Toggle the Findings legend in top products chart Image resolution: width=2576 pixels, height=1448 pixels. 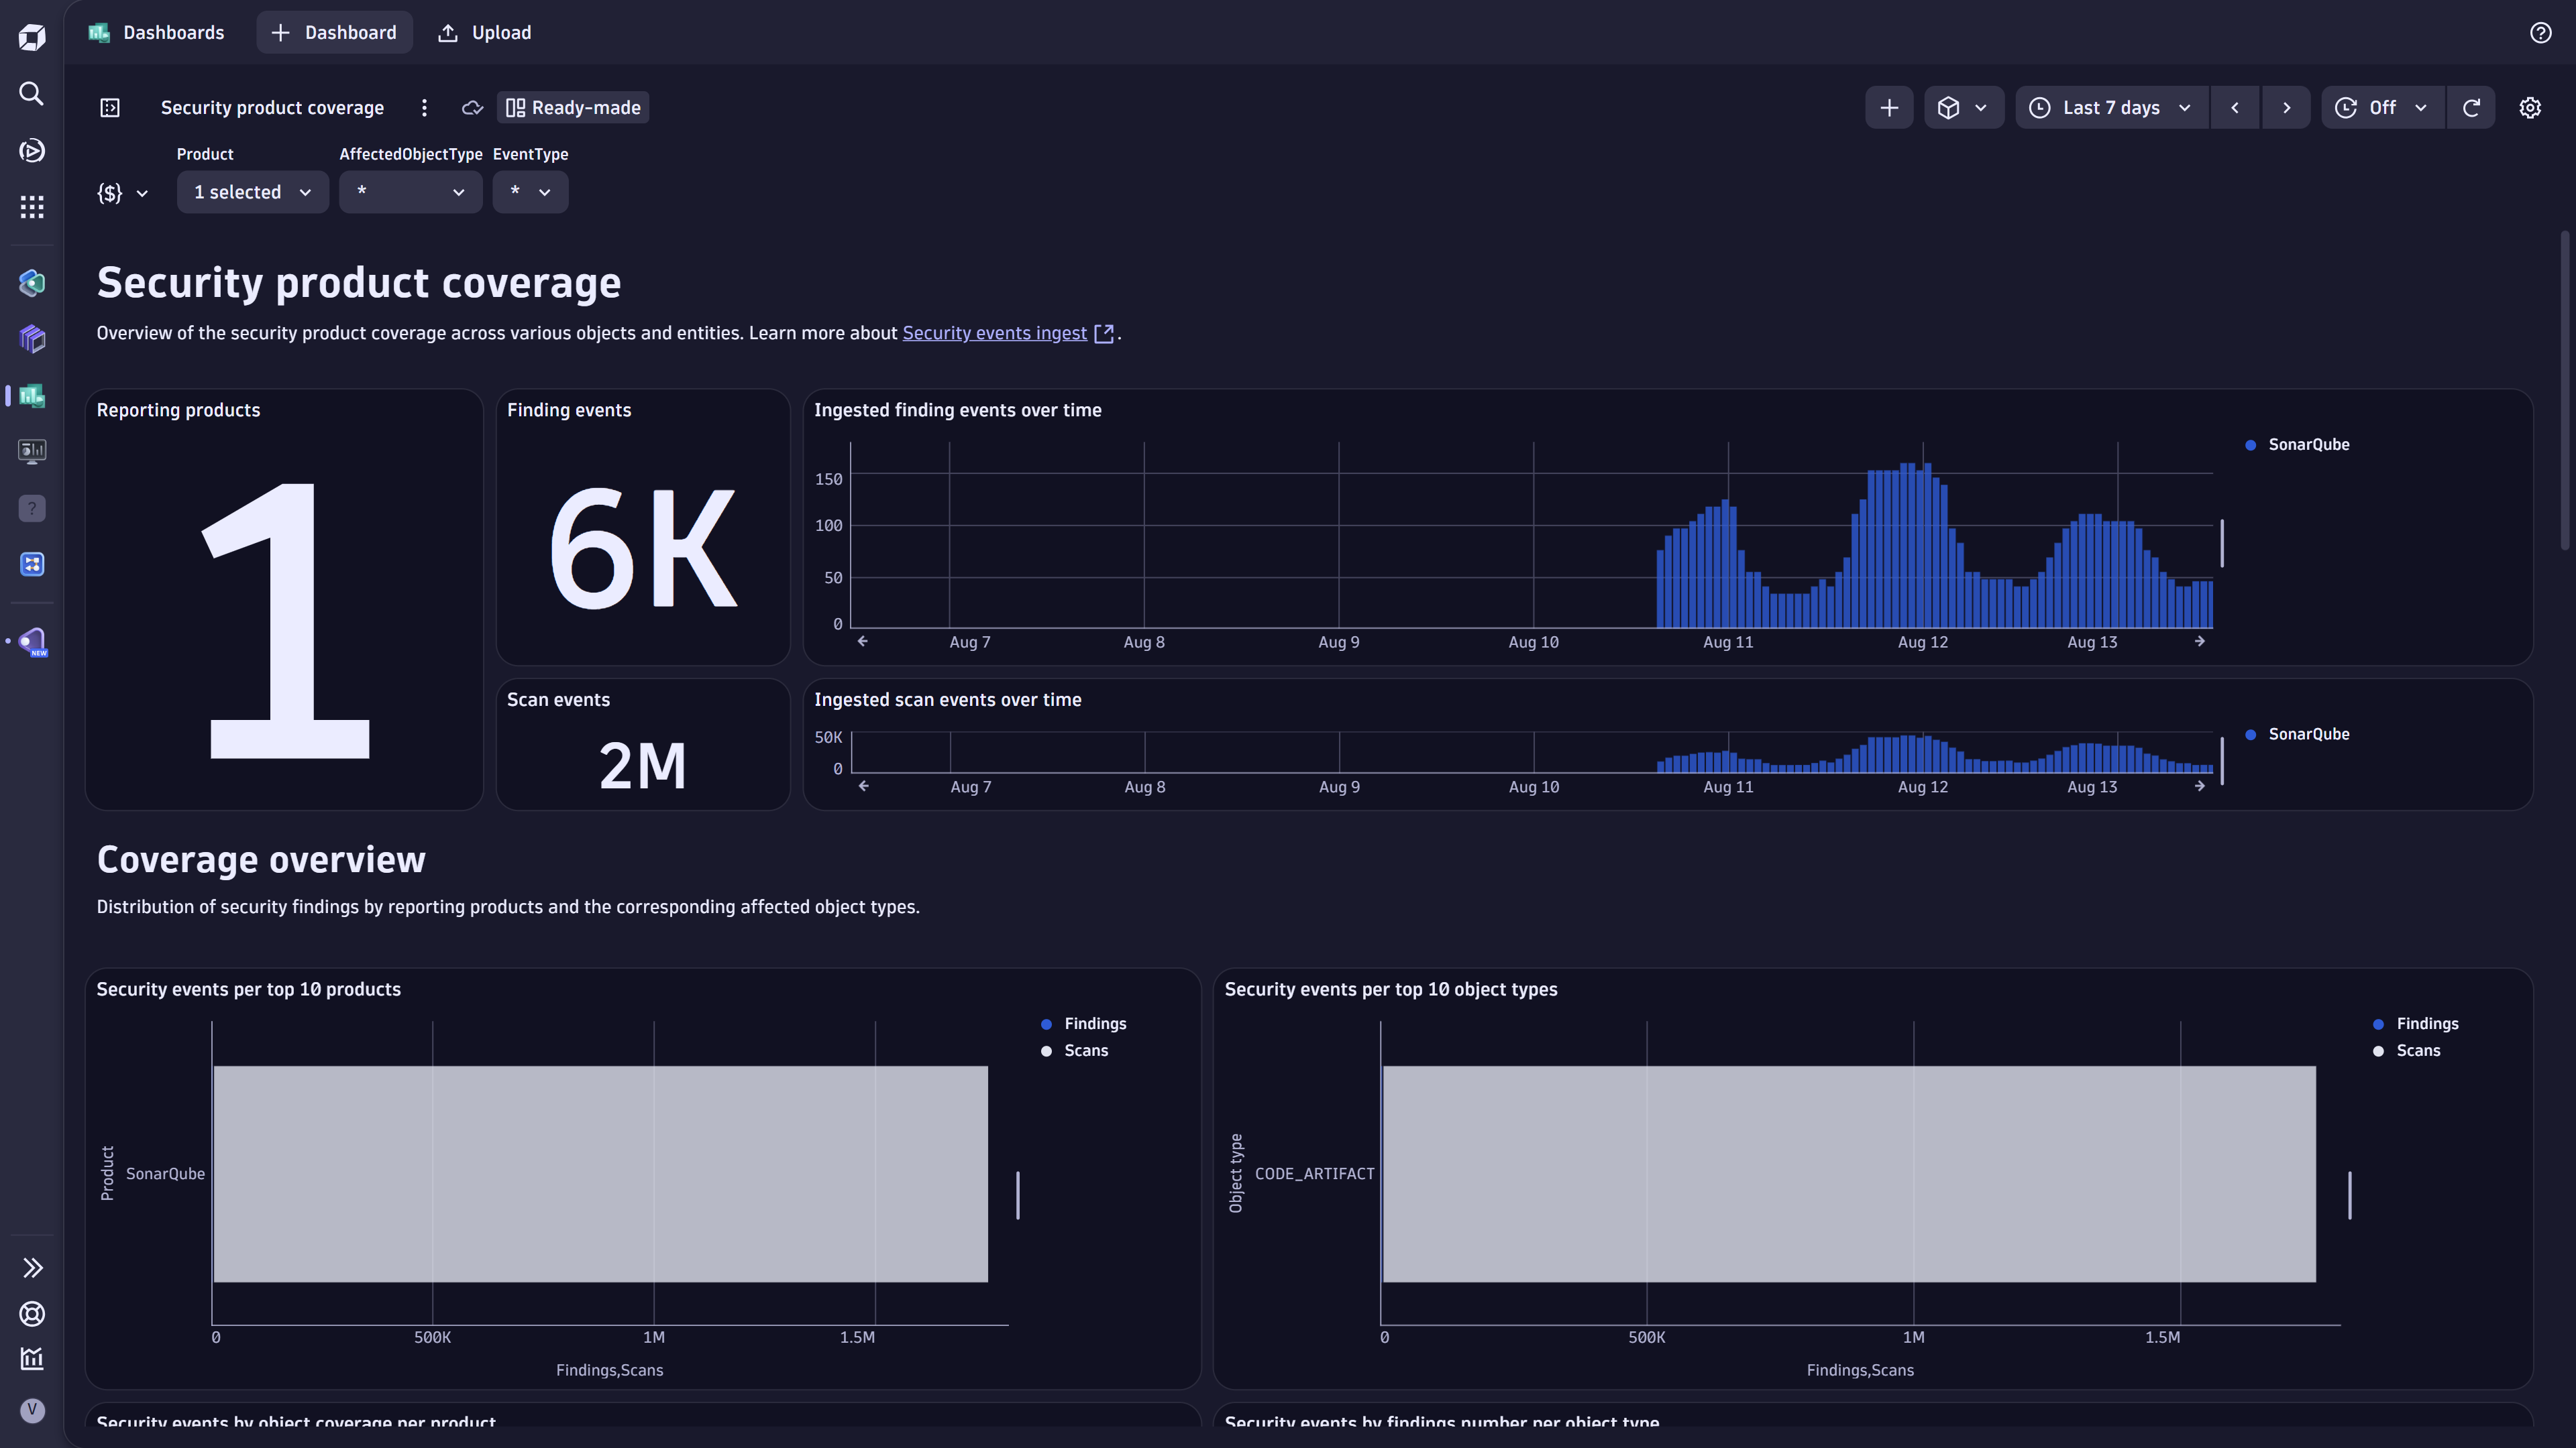[1085, 1023]
